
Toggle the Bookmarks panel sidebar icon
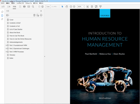pyautogui.click(x=2, y=15)
